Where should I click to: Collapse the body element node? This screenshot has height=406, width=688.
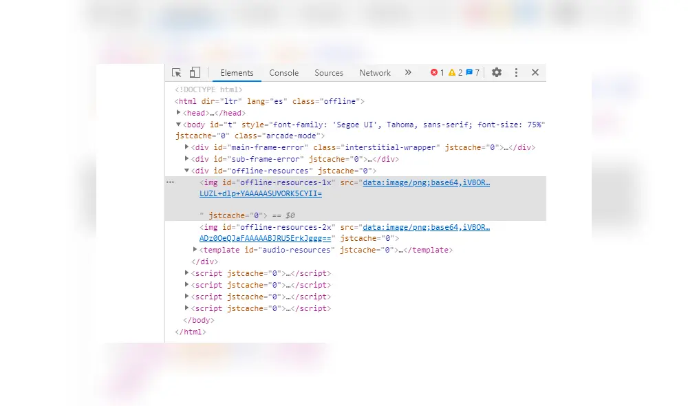coord(179,125)
